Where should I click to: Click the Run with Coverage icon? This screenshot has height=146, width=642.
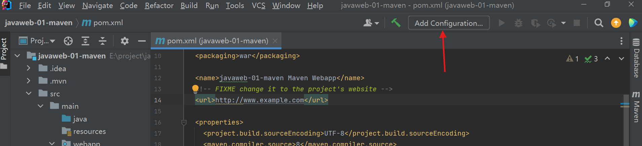tap(535, 23)
